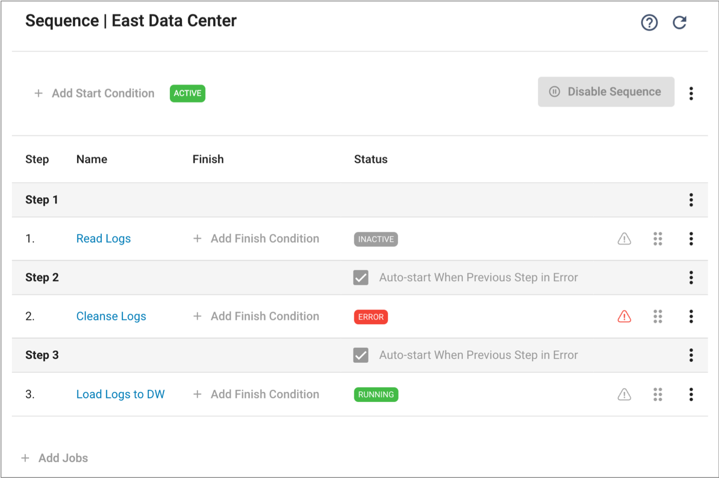This screenshot has height=478, width=719.
Task: Click Add Jobs at the bottom
Action: pyautogui.click(x=55, y=458)
